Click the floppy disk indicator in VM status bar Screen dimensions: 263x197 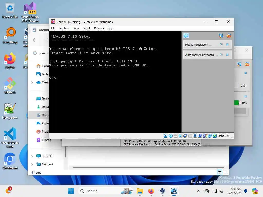click(175, 136)
